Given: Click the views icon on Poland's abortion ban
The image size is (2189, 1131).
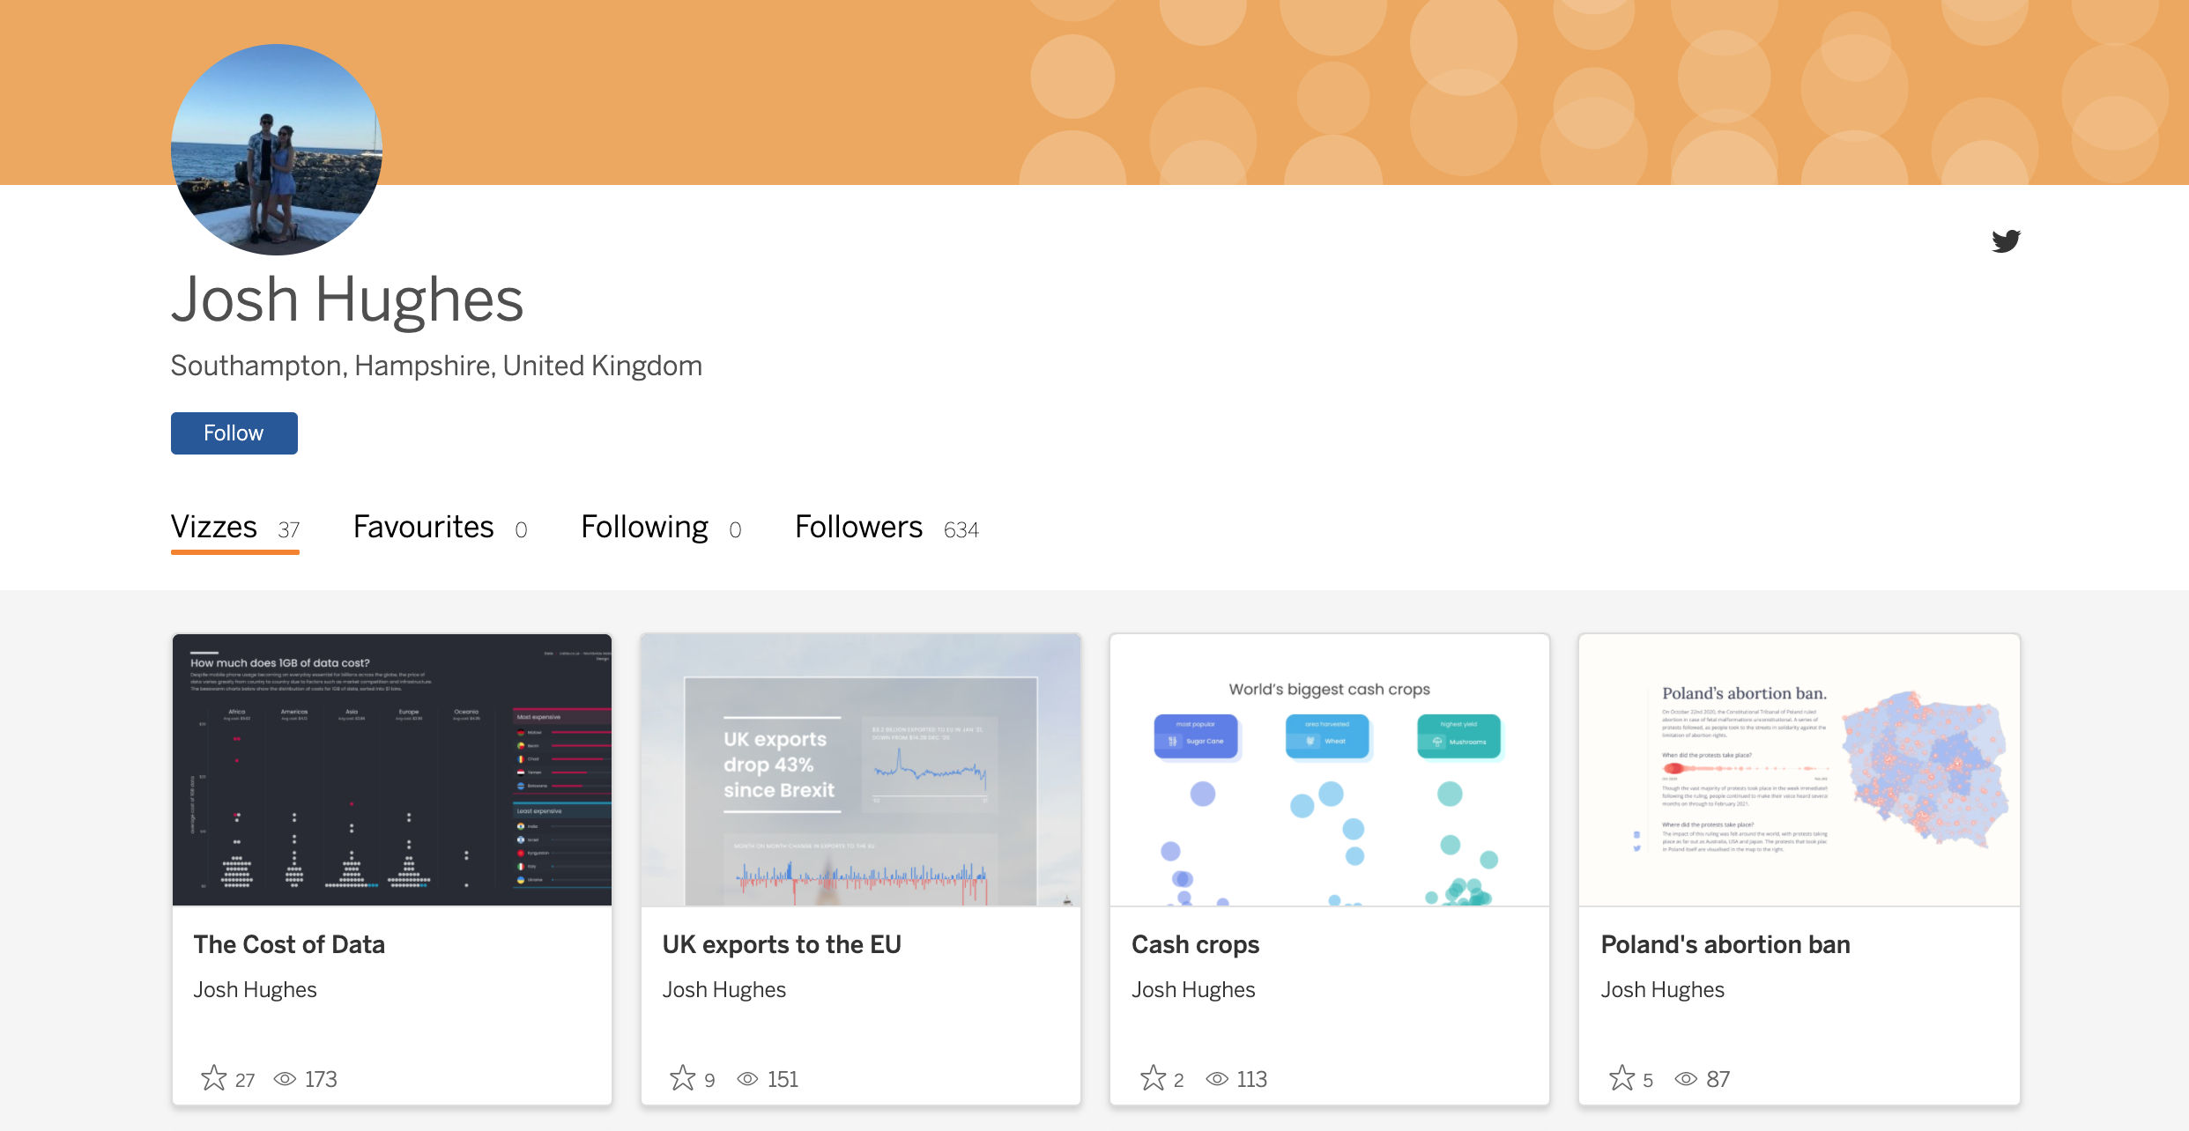Looking at the screenshot, I should [1686, 1079].
